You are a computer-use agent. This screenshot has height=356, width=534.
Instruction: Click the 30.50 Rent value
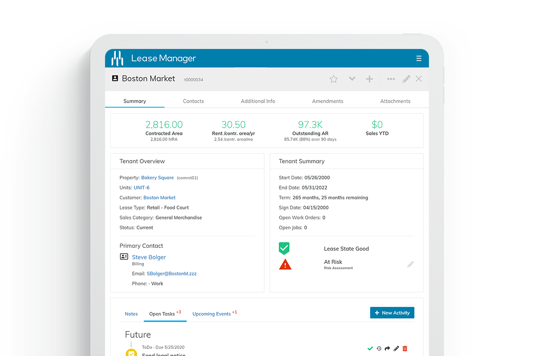234,125
